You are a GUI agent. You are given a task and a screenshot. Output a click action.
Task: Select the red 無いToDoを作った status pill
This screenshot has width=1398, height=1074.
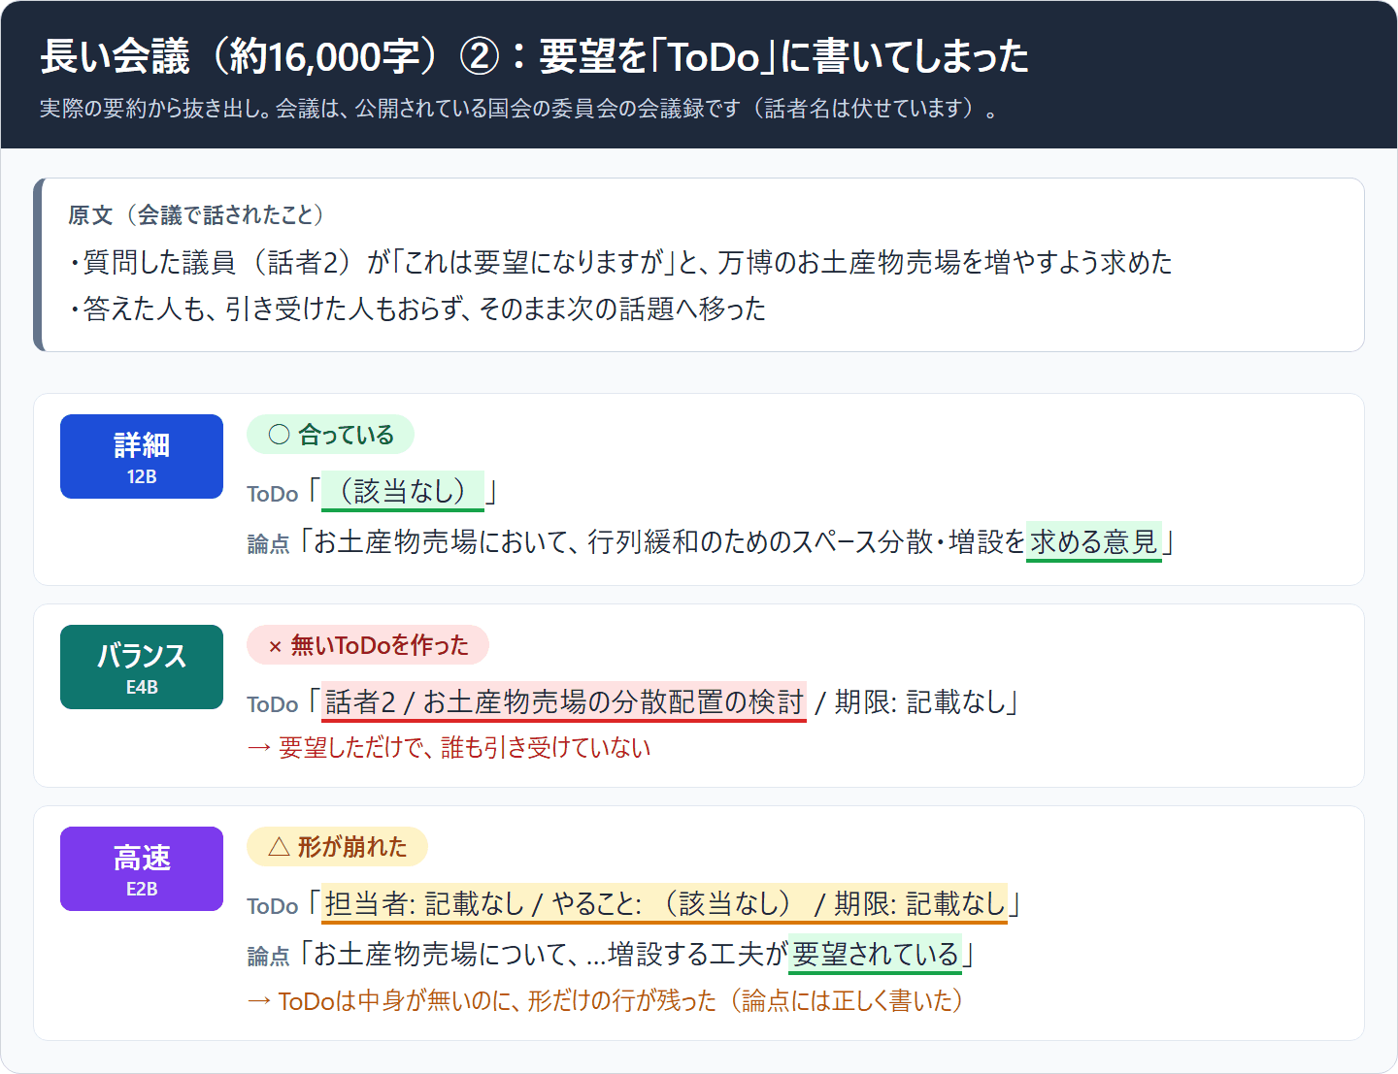[368, 645]
